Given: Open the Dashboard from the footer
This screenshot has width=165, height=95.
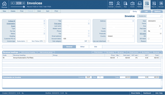Looking at the screenshot, I should pyautogui.click(x=147, y=93).
